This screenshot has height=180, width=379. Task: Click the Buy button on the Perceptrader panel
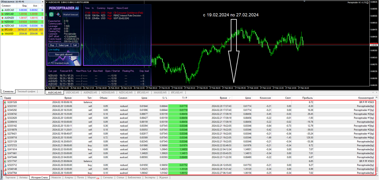(x=52, y=45)
